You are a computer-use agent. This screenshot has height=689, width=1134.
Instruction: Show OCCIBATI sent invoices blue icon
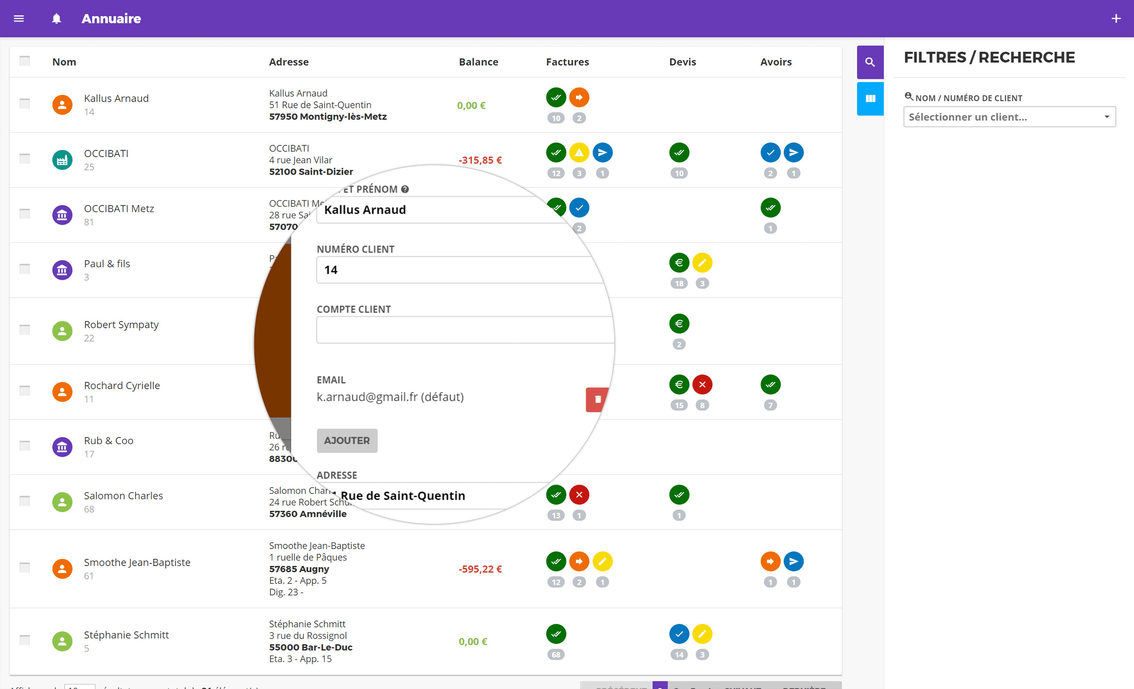602,153
